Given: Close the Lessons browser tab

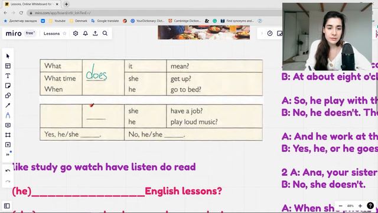Looking at the screenshot, I should pos(57,4).
